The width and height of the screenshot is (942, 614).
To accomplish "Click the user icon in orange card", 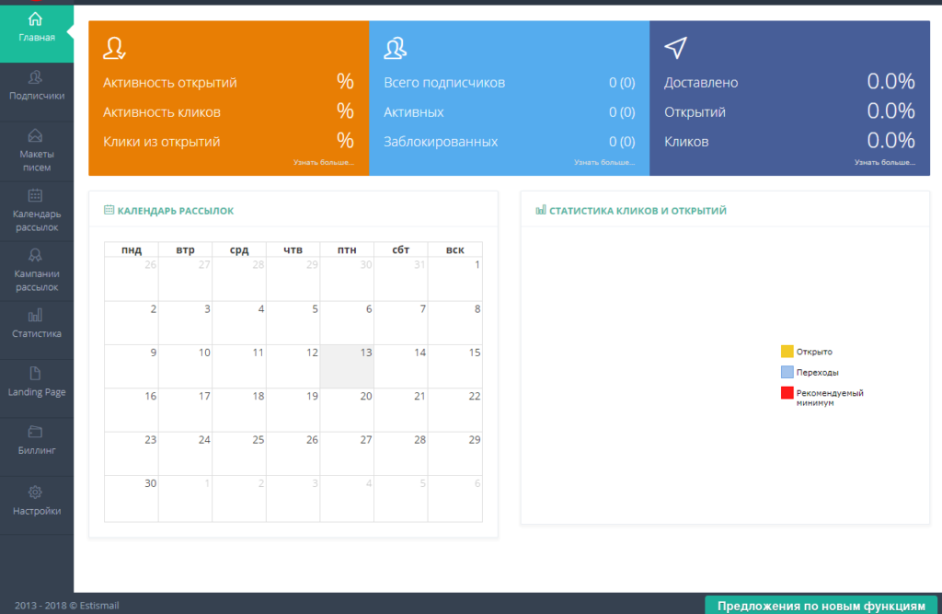I will (x=114, y=48).
